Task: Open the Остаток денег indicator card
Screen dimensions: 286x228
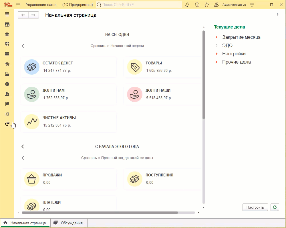Action: [x=69, y=67]
